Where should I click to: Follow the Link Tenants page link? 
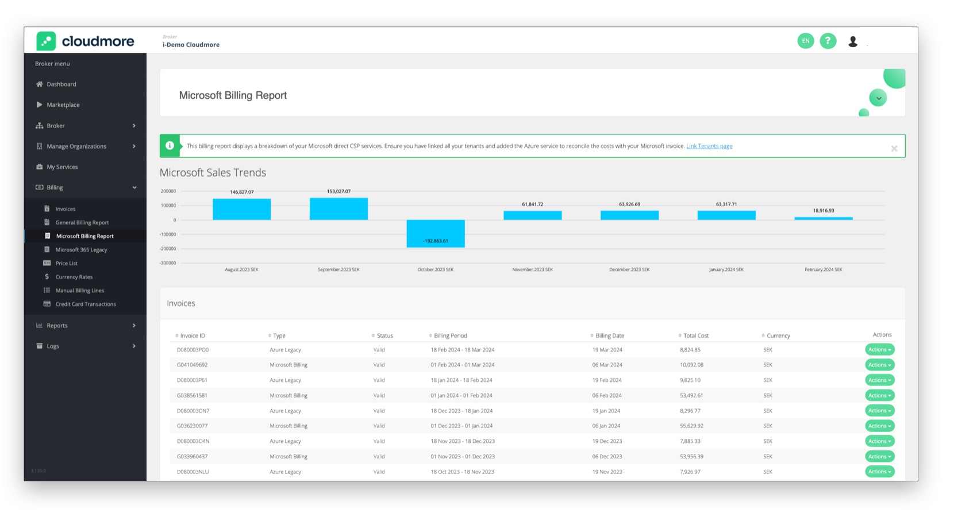tap(709, 146)
